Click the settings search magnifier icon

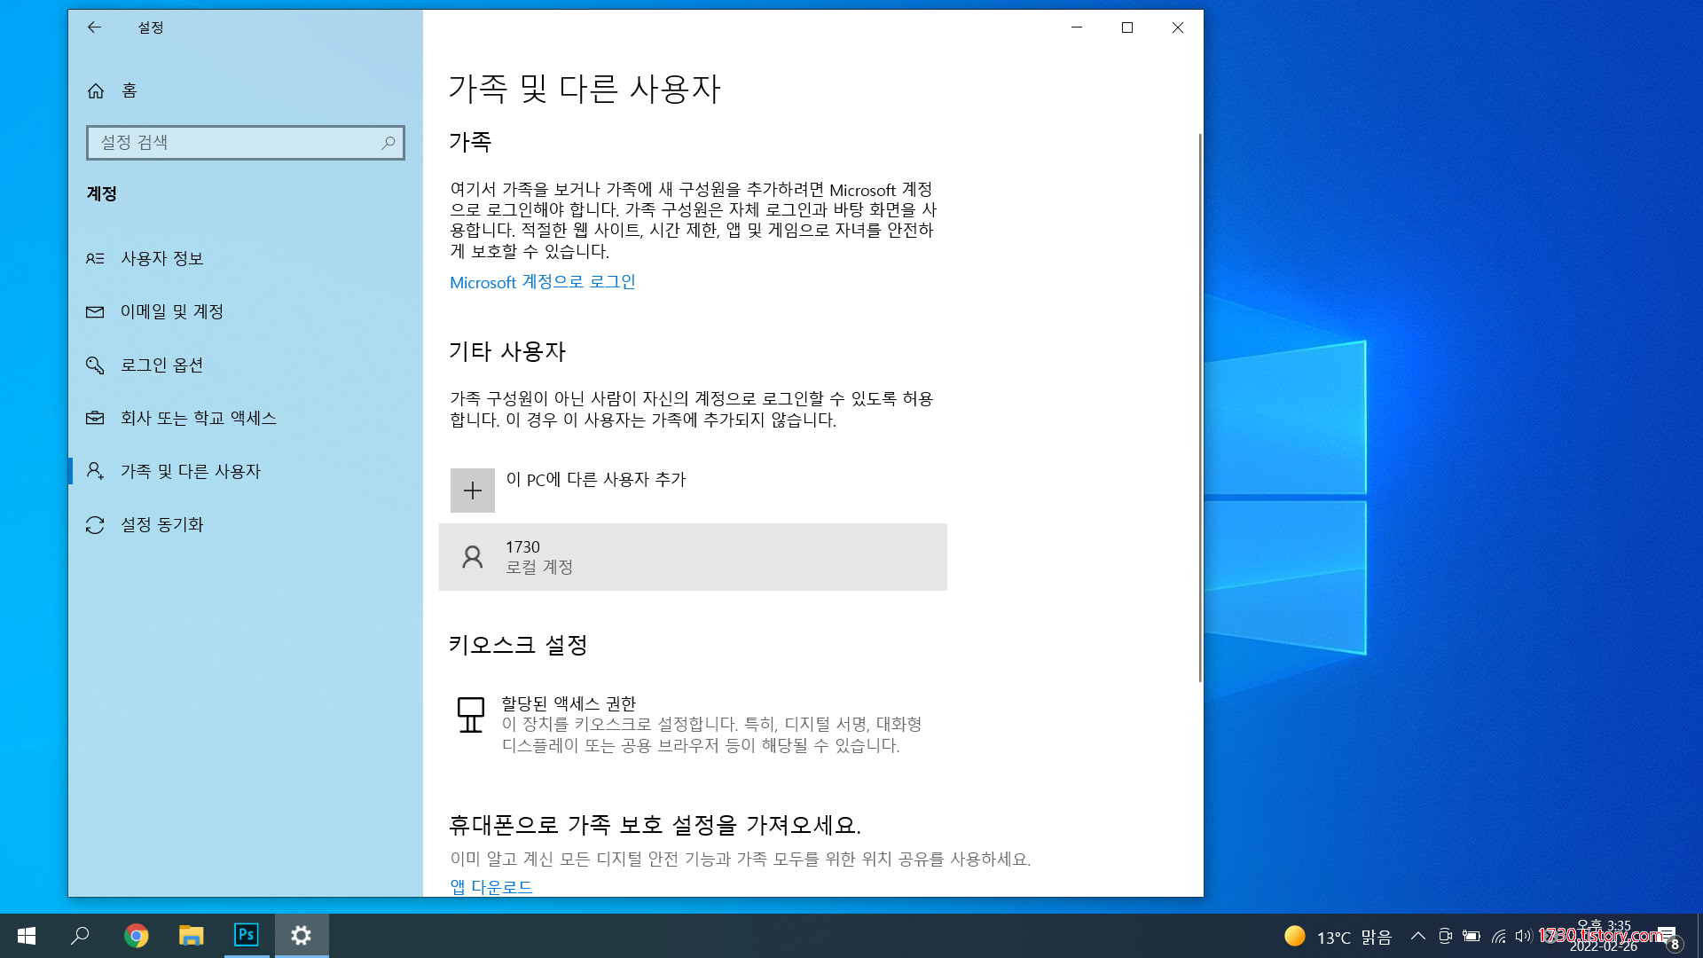tap(388, 143)
